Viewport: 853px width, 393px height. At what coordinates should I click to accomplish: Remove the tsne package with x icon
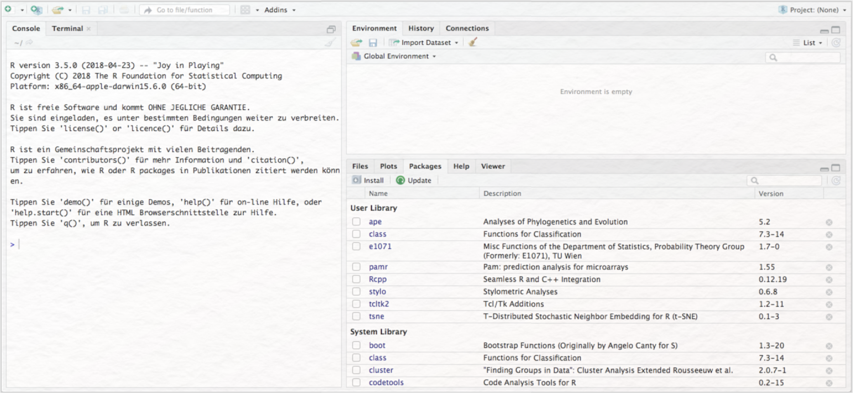(829, 317)
